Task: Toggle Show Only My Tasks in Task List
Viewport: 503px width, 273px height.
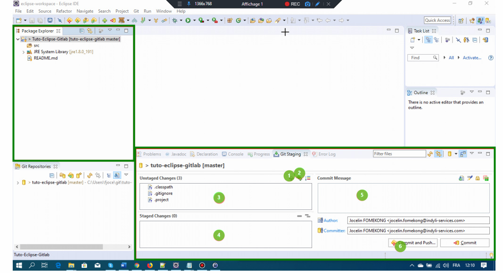Action: (x=466, y=40)
